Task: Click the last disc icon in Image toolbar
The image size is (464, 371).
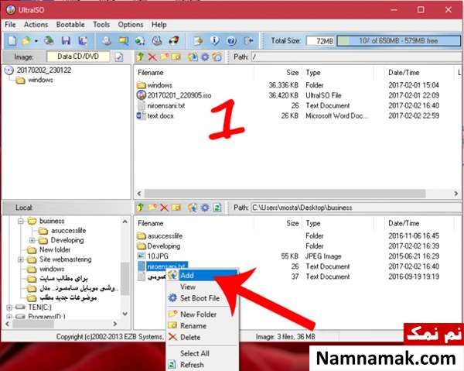Action: point(217,57)
